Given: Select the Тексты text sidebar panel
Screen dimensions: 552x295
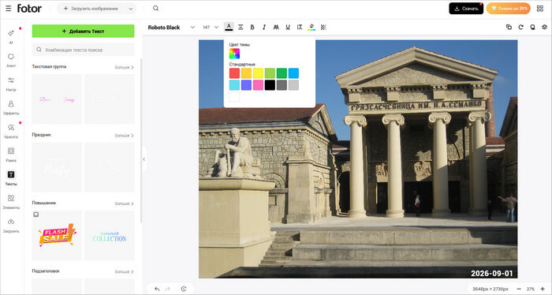Looking at the screenshot, I should point(11,177).
